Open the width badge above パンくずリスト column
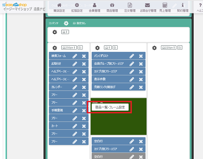Image resolution: width=203 pixels, height=159 pixels. [x=108, y=48]
